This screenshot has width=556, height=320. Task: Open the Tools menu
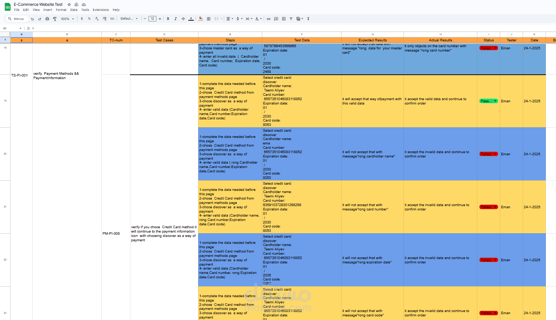85,10
